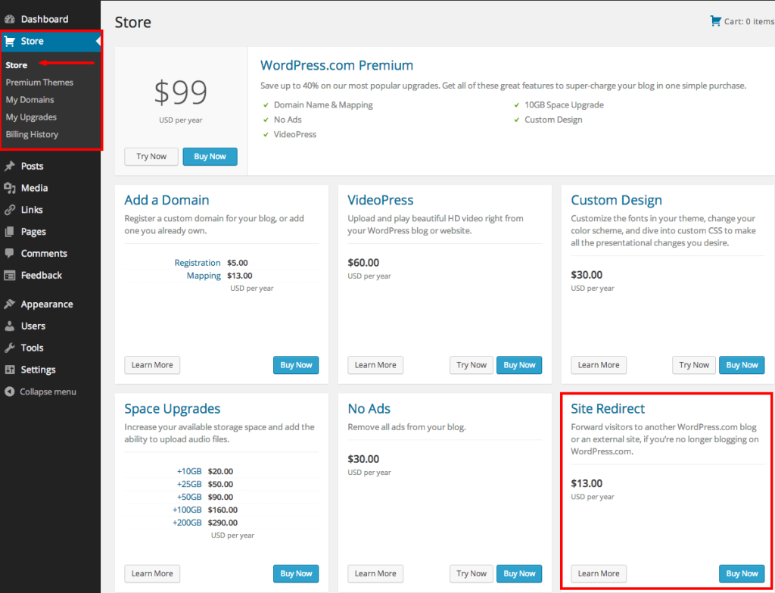Click the WordPress.com Premium heading

click(x=337, y=65)
